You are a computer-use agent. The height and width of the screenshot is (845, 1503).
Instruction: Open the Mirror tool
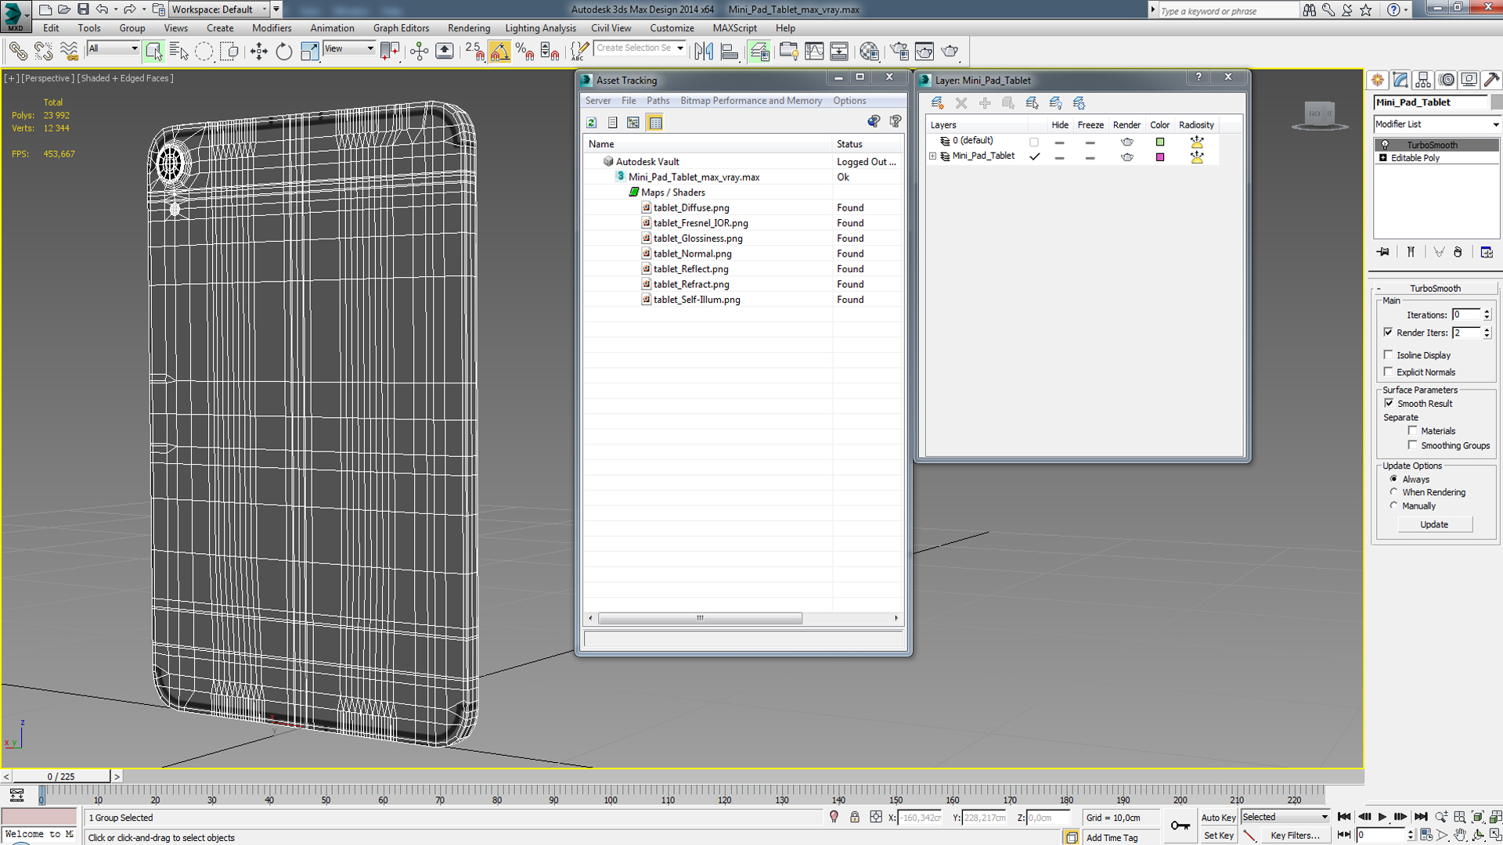704,52
